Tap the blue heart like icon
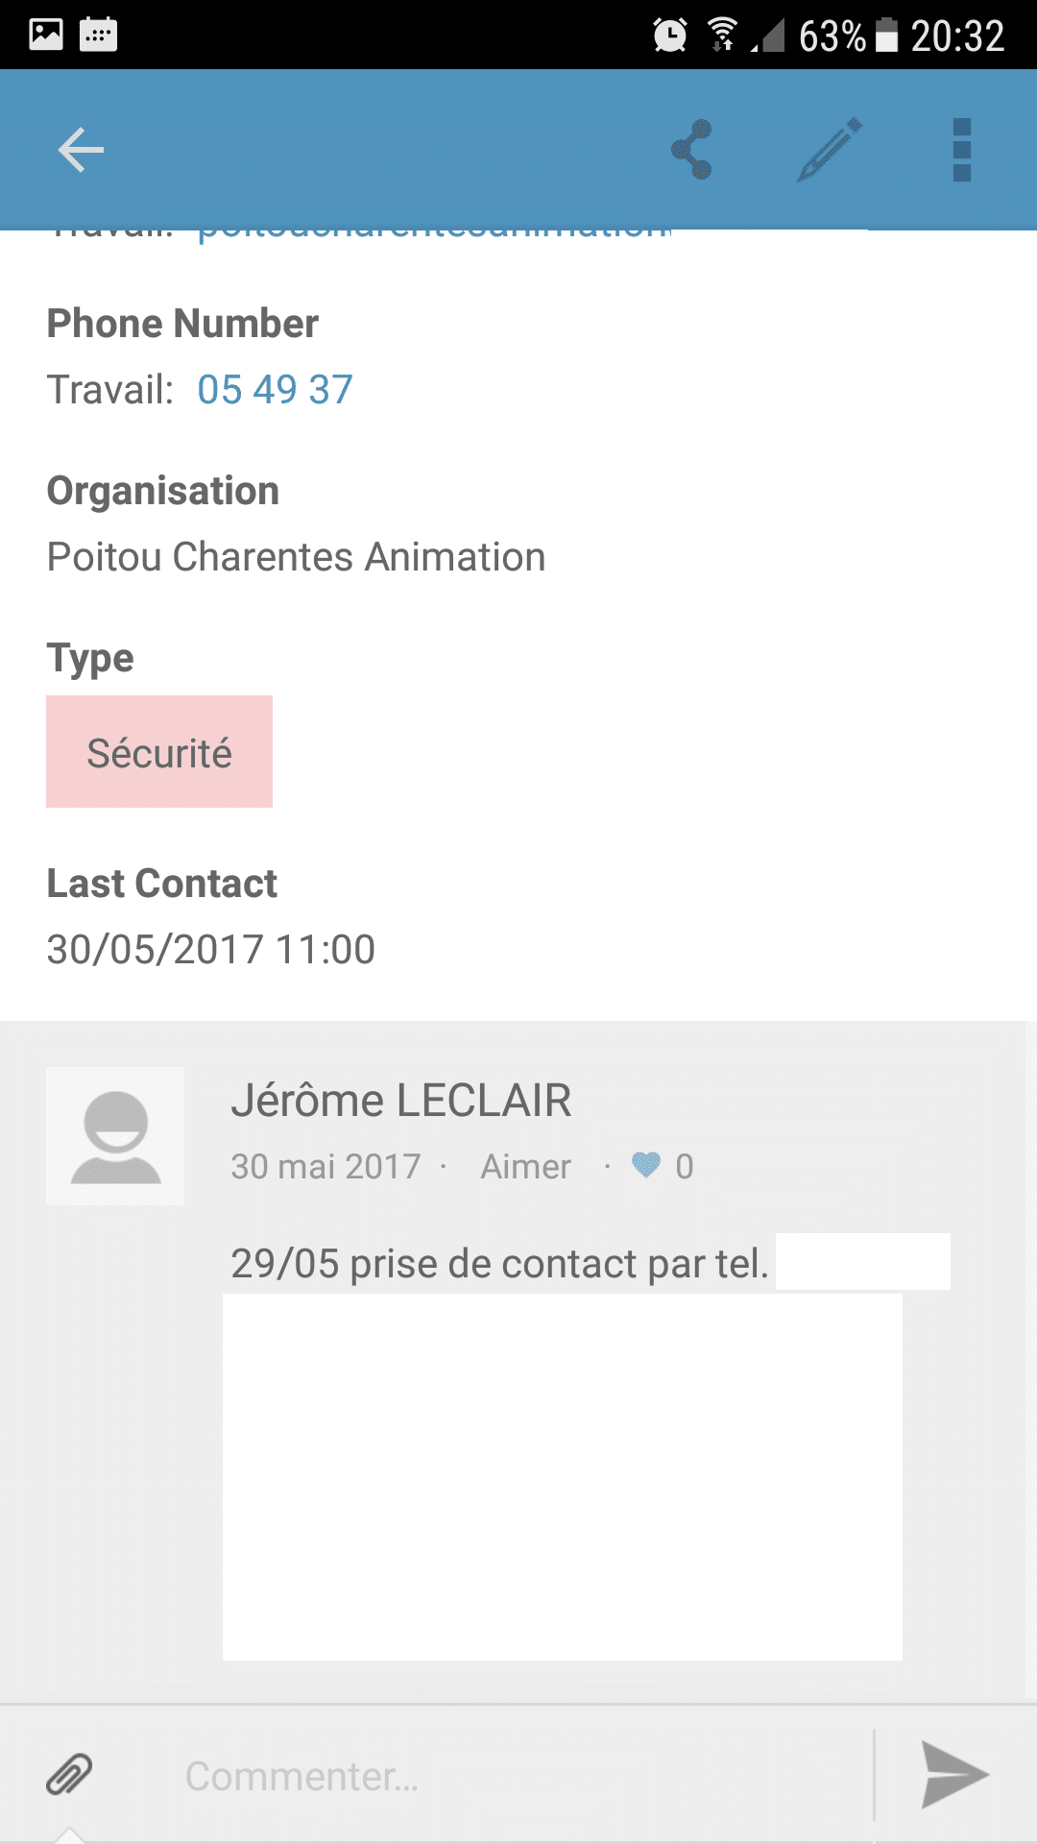 point(646,1165)
